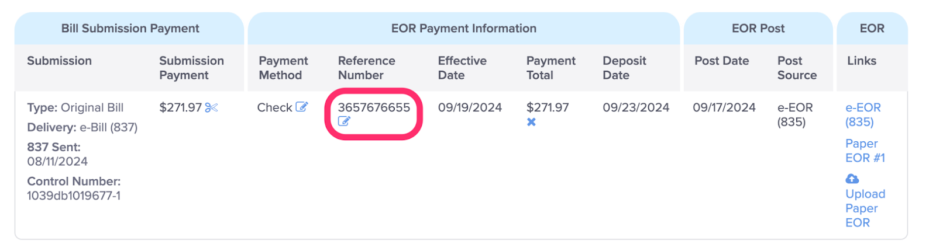Click the Reference Number column header
This screenshot has height=251, width=936.
367,68
